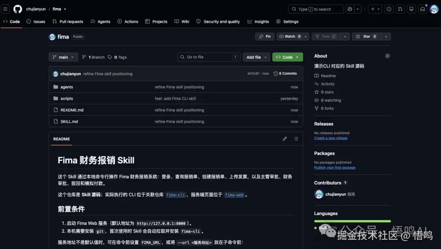The image size is (441, 249).
Task: Toggle Watch on this repository
Action: click(290, 37)
